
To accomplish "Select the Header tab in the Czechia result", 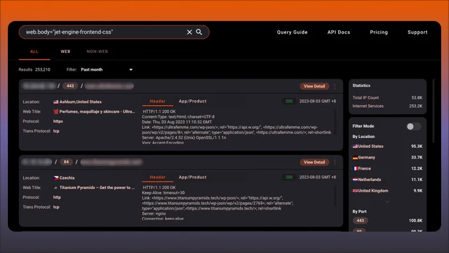I will point(158,177).
